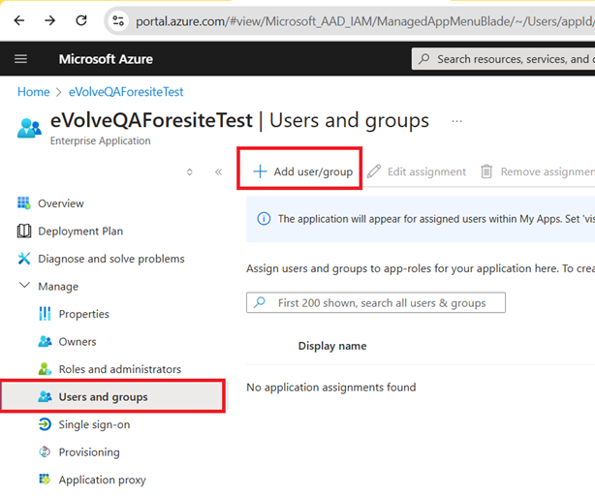Click the Roles and administrators icon
The image size is (595, 496).
click(x=45, y=369)
